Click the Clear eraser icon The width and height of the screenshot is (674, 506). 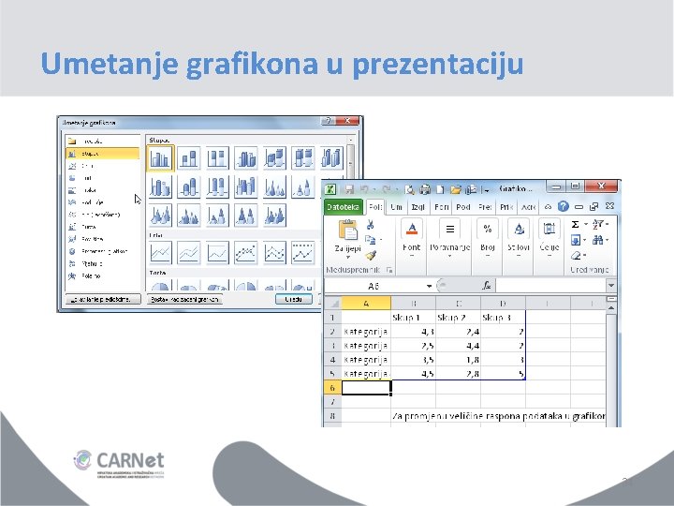coord(576,256)
